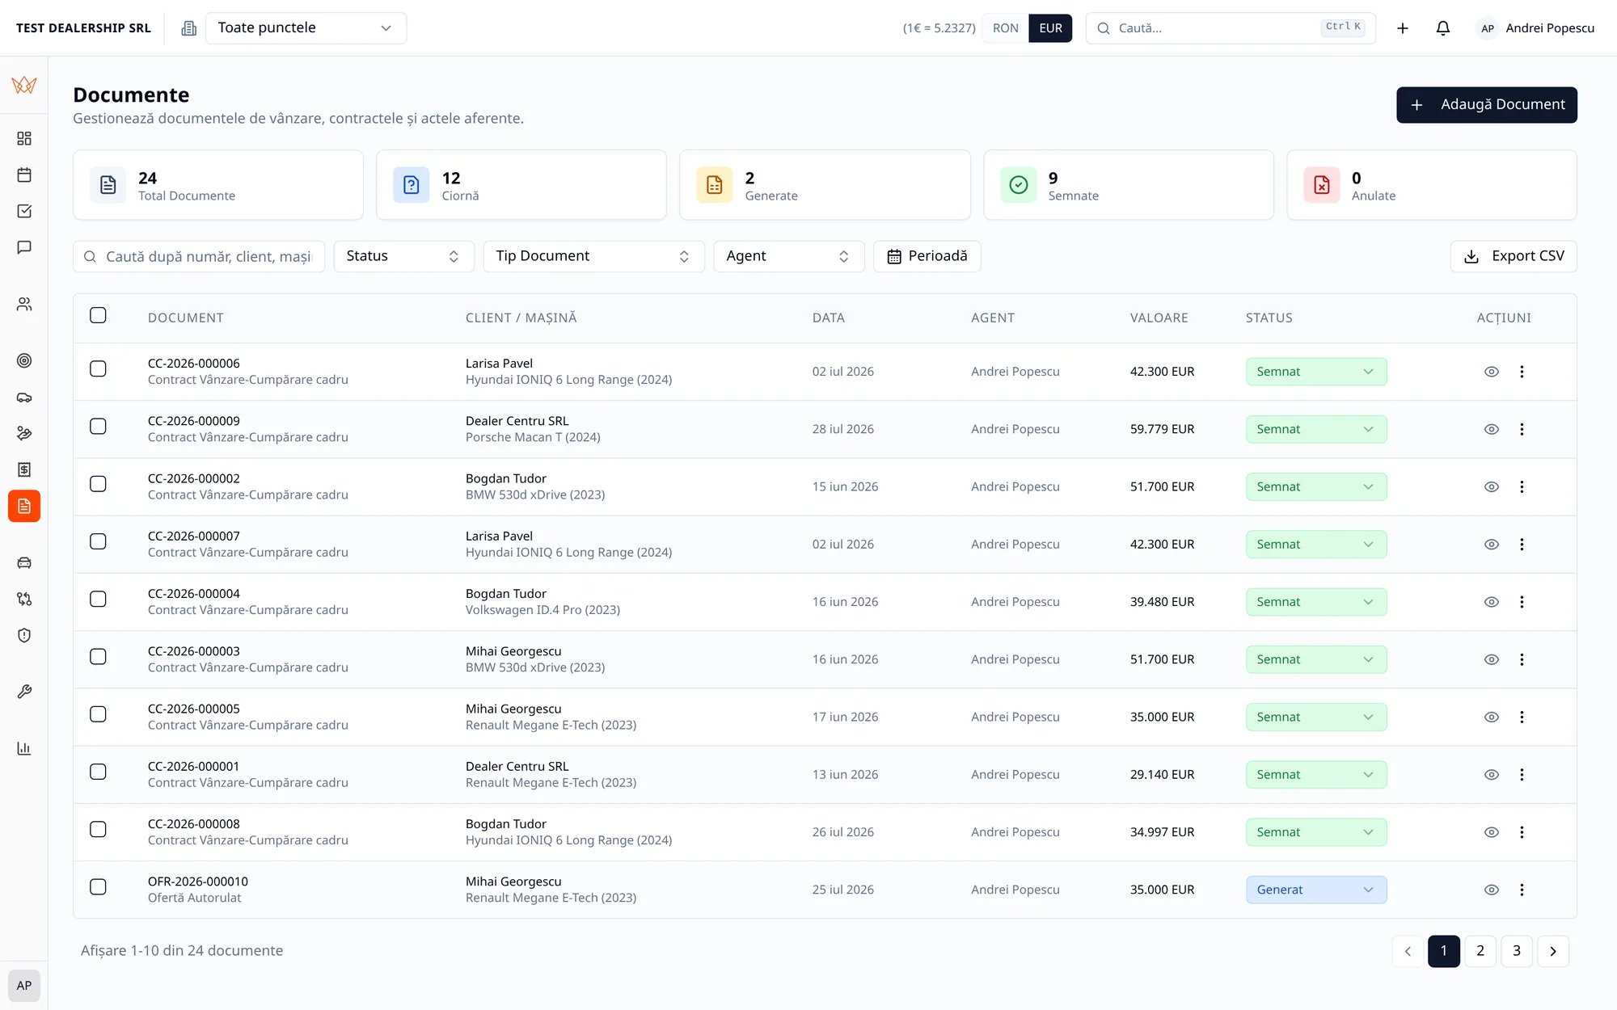Open the exchange arrows icon in sidebar
1617x1010 pixels.
24,599
